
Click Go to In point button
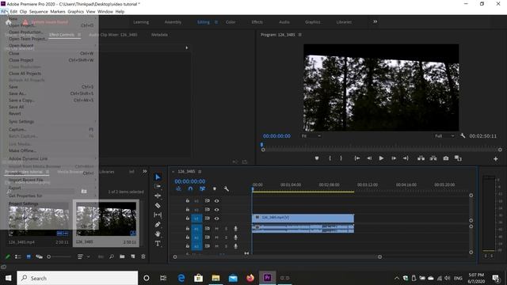click(357, 158)
